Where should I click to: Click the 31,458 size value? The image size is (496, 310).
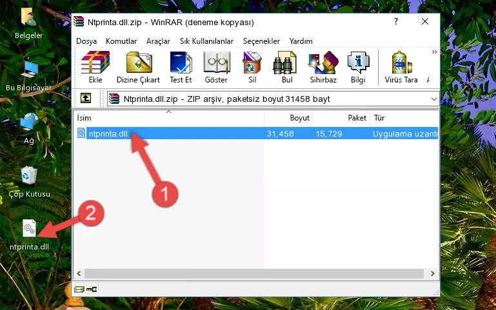(x=281, y=134)
